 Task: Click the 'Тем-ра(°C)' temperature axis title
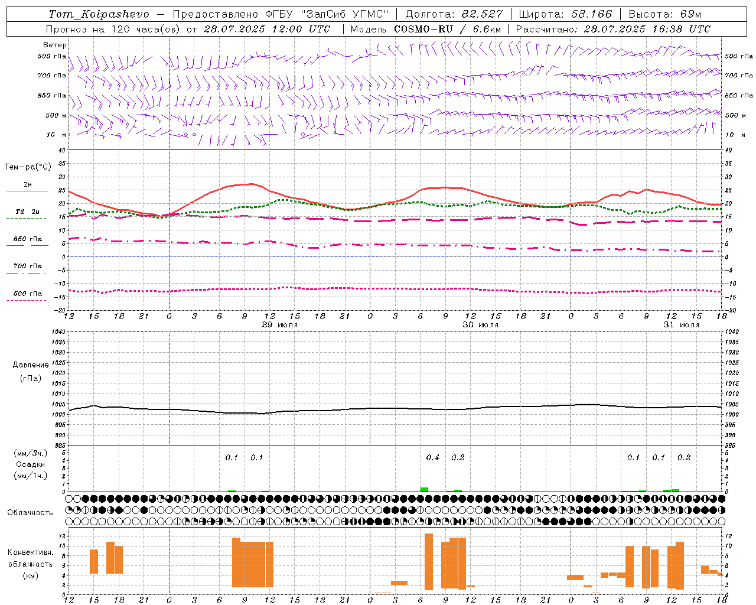click(28, 167)
